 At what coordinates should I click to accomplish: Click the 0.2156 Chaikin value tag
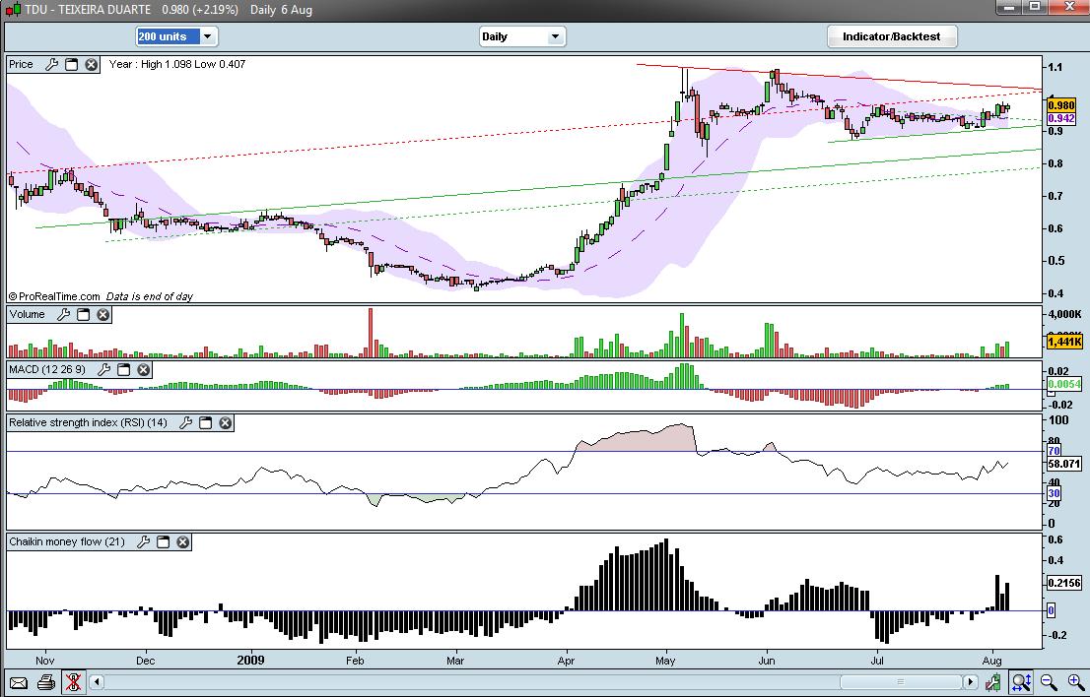1064,583
